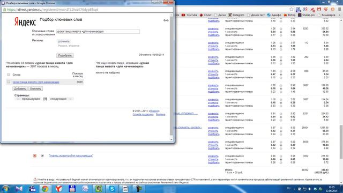Open the Windows Start menu

click(x=5, y=189)
